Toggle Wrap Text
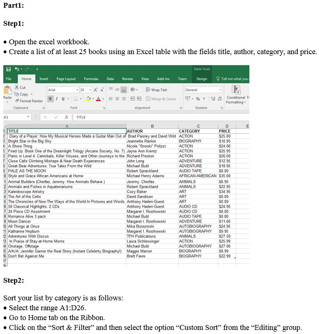319x334 pixels. tap(156, 90)
